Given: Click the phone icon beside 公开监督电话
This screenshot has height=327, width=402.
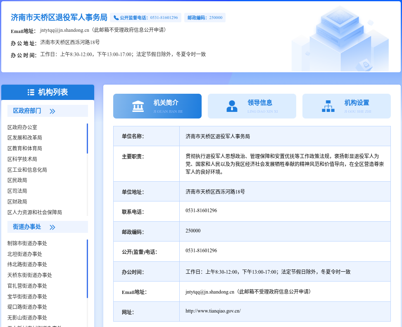Looking at the screenshot, I should tap(116, 18).
